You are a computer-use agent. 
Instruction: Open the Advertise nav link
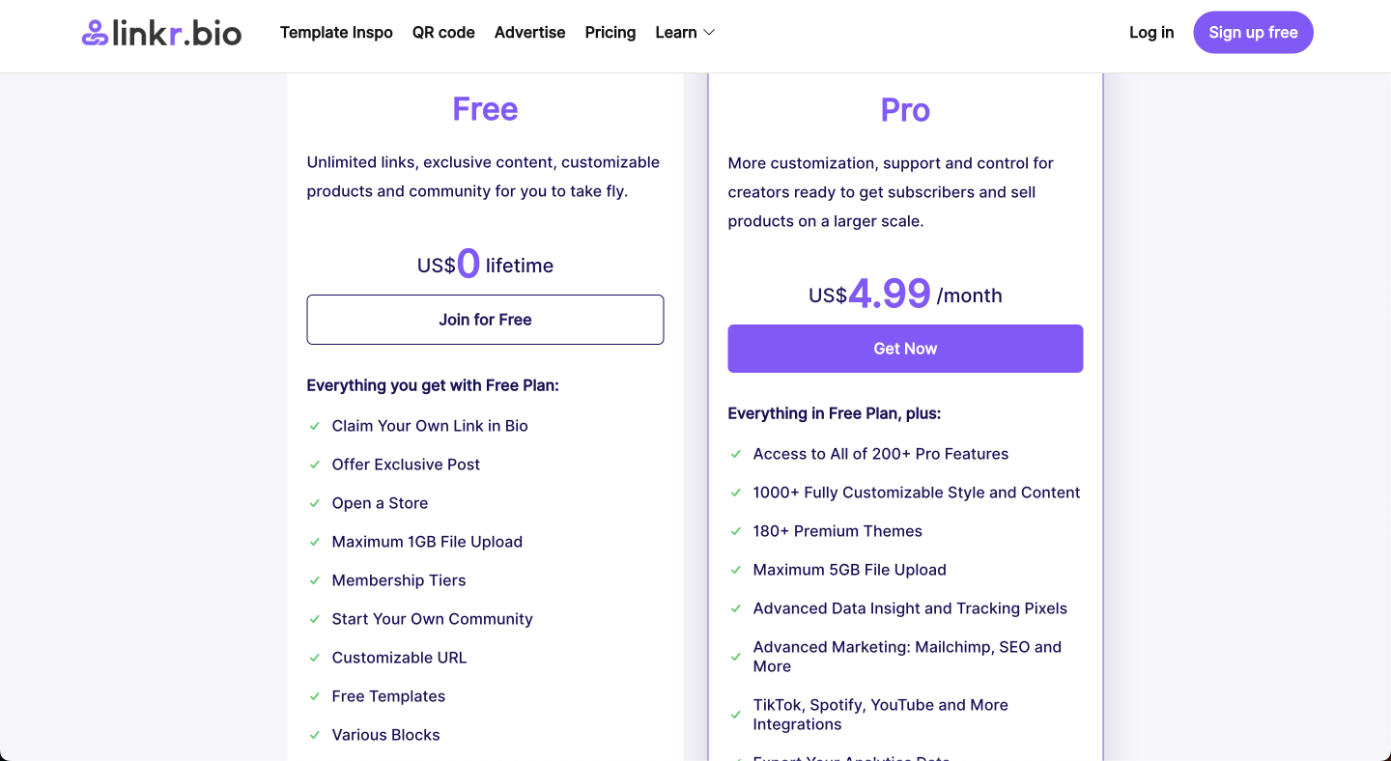coord(530,33)
